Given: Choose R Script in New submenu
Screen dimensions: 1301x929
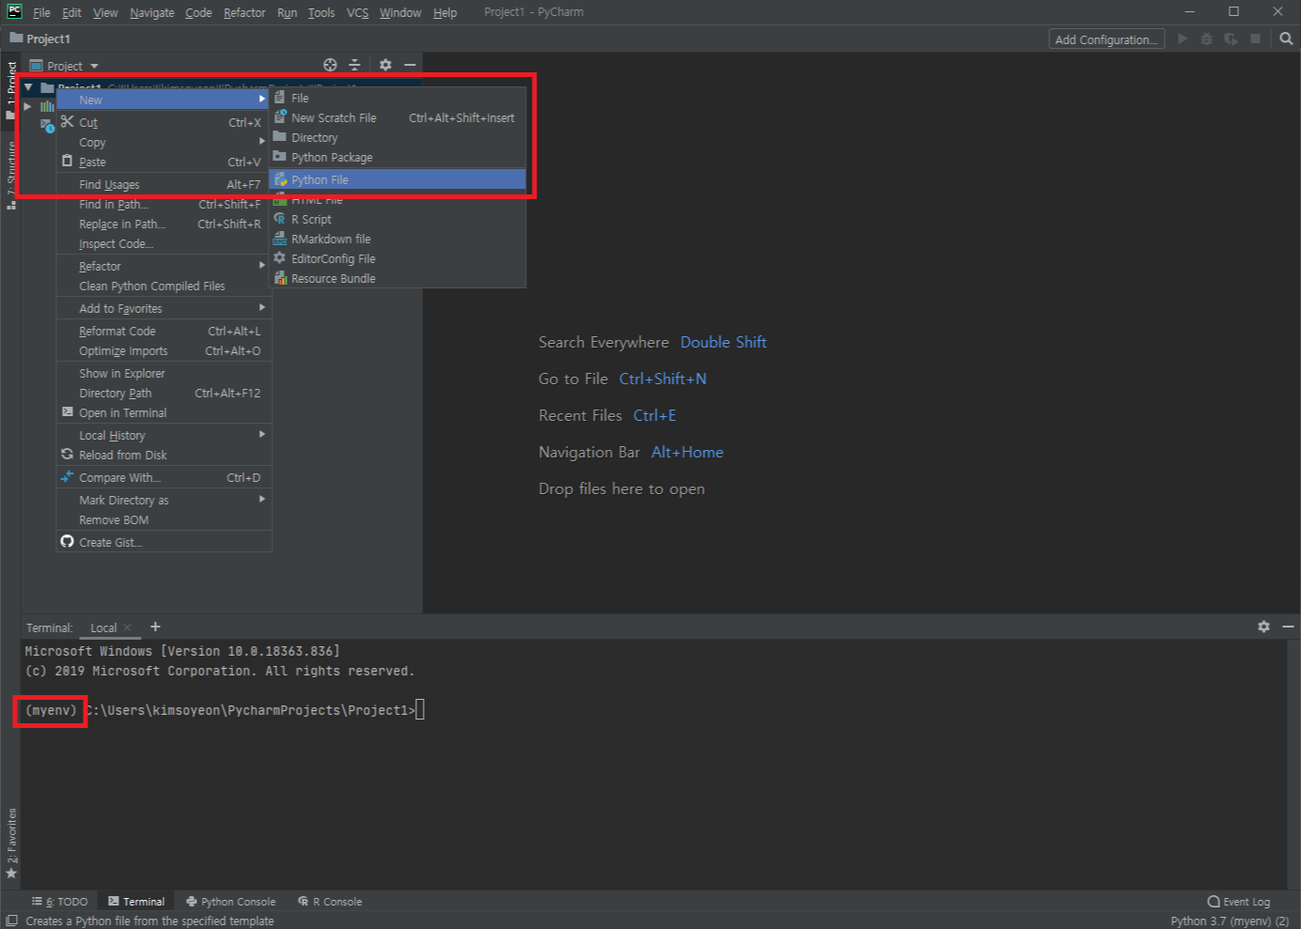Looking at the screenshot, I should 397,219.
